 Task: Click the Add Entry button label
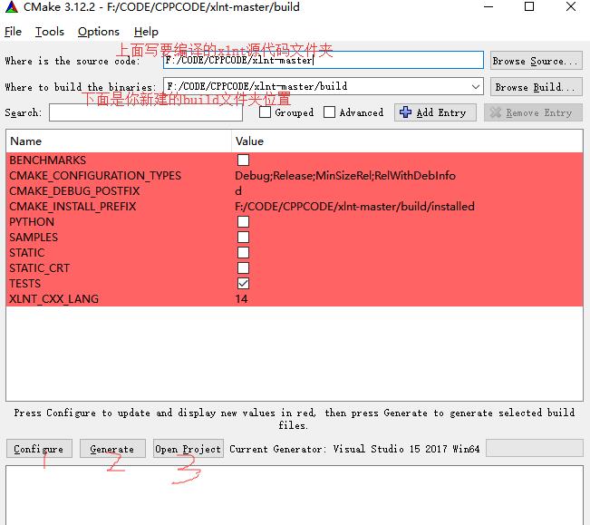[x=441, y=112]
